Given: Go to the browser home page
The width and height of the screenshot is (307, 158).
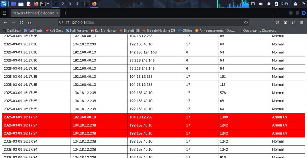Looking at the screenshot, I should (x=30, y=23).
